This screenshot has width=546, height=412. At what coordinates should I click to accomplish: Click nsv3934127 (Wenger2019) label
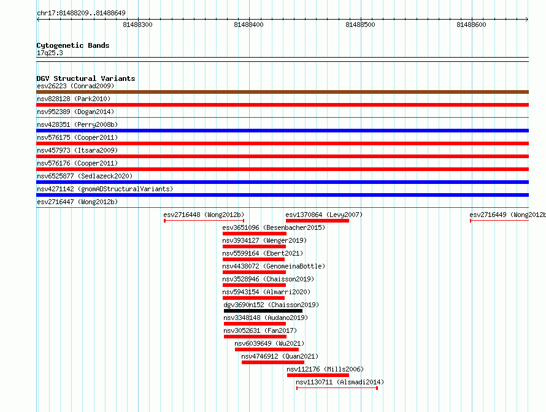pyautogui.click(x=264, y=240)
